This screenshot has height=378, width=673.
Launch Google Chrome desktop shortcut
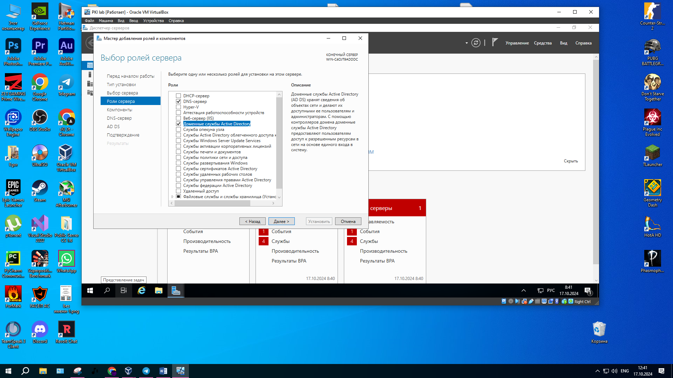(40, 87)
